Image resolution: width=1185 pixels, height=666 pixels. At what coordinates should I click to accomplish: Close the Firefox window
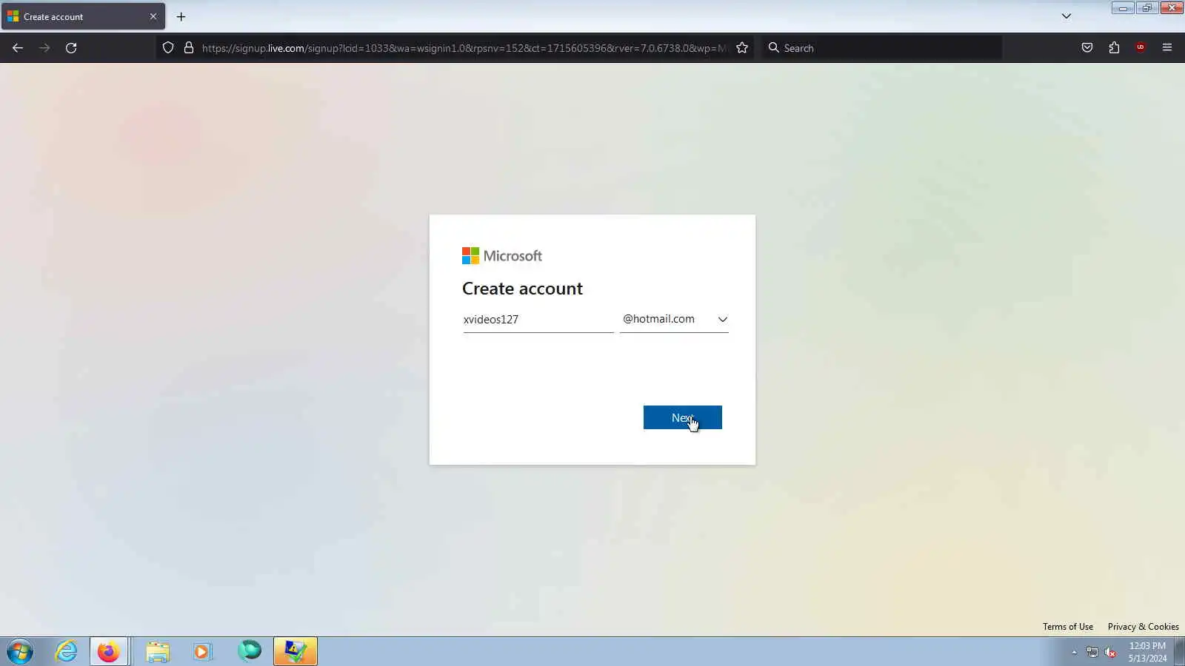[x=1172, y=8]
